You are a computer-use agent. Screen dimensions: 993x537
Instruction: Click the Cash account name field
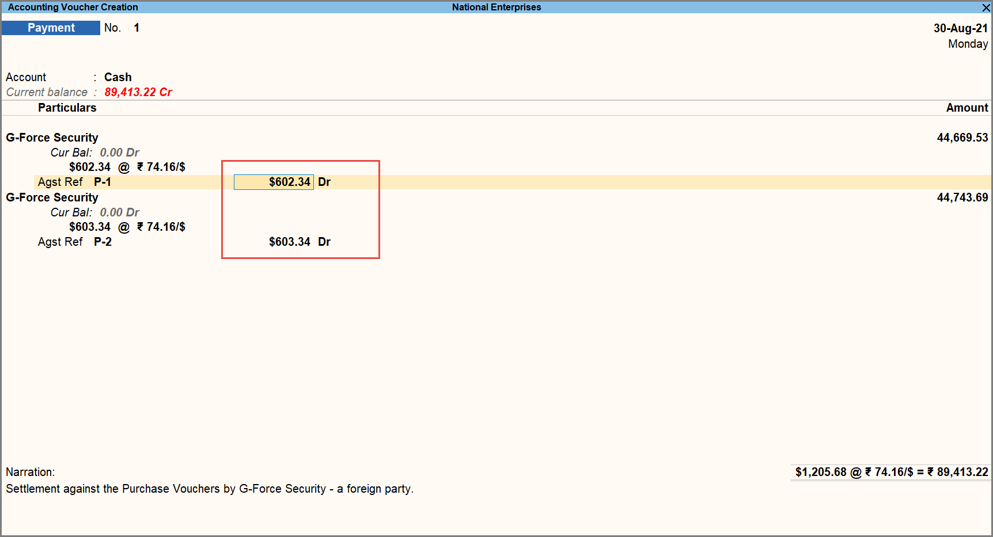118,77
